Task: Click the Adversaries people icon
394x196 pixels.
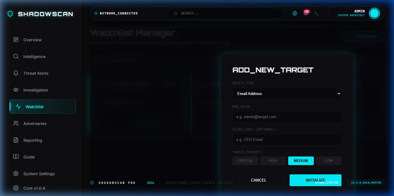Action: (16, 123)
